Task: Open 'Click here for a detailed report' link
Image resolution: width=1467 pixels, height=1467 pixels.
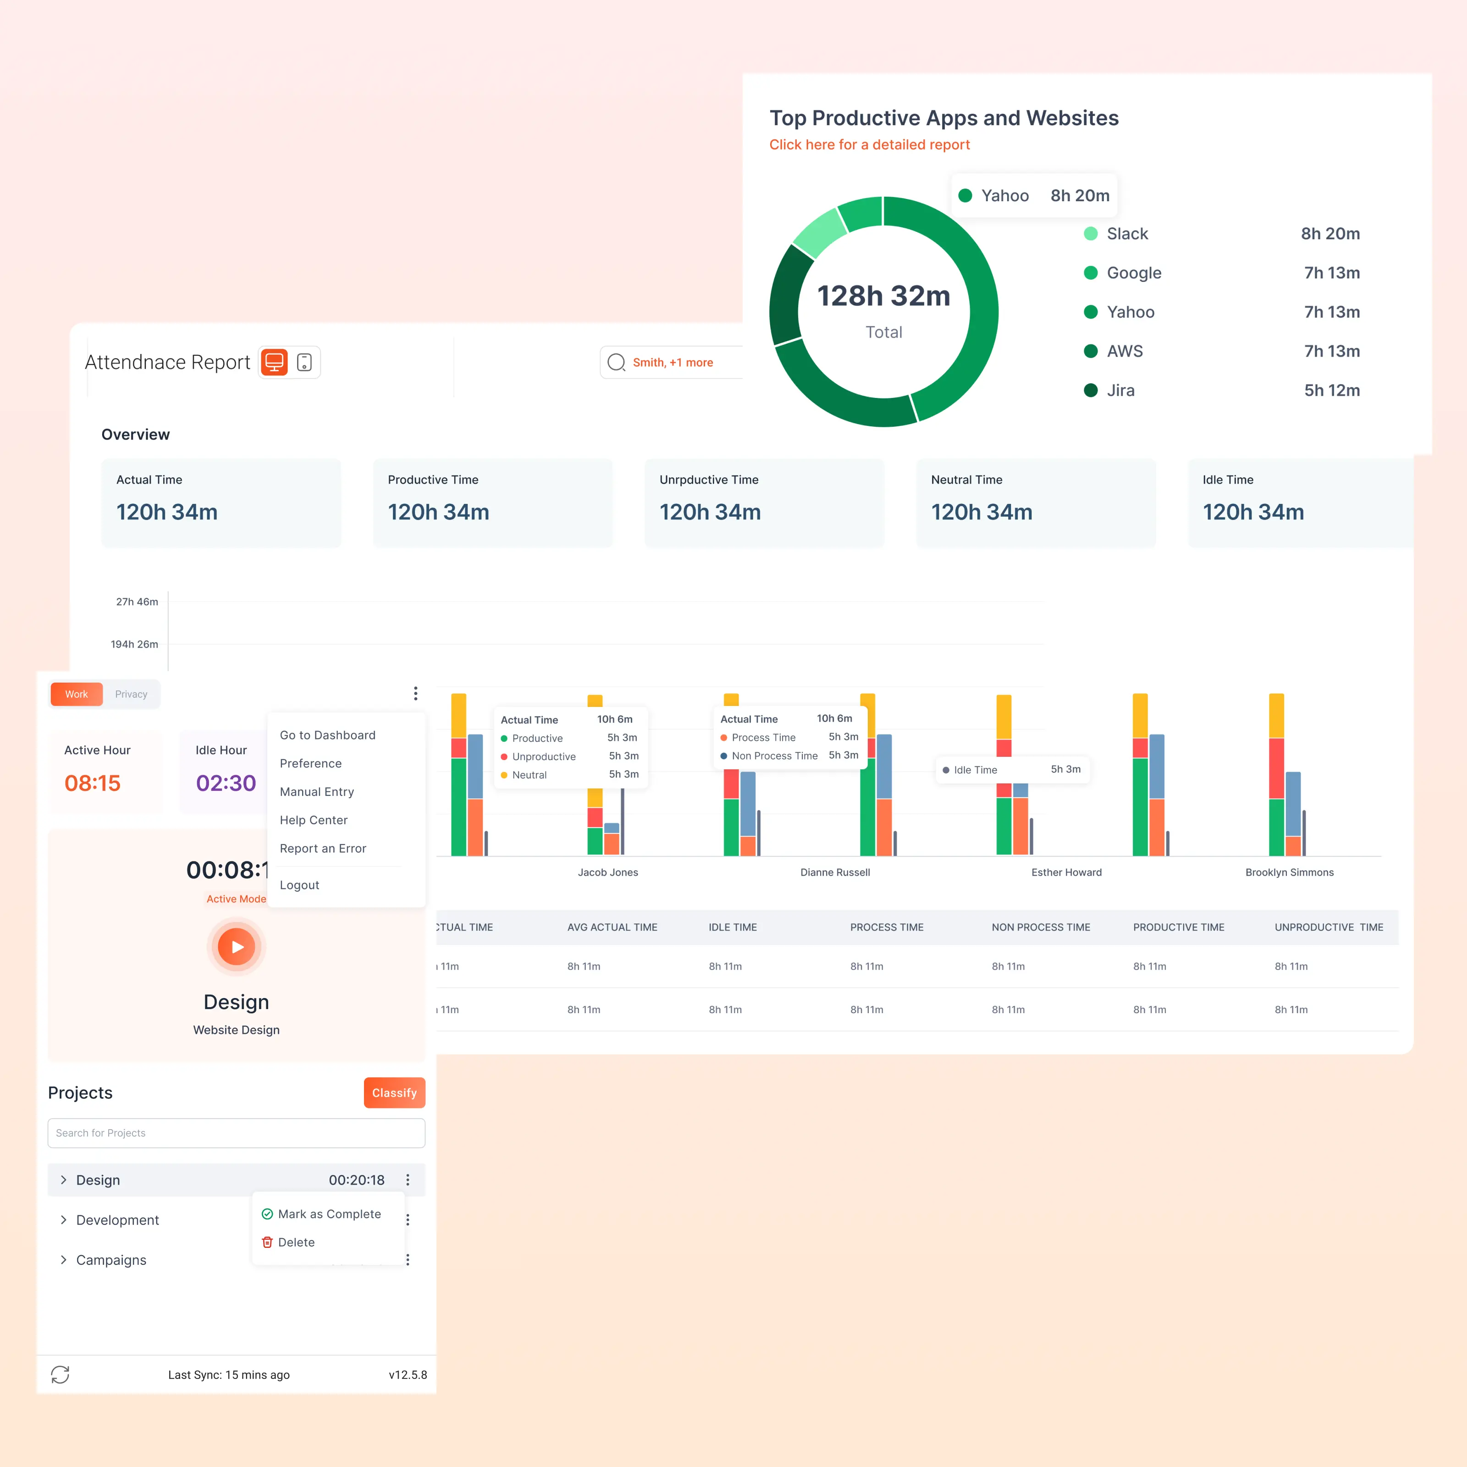Action: (869, 144)
